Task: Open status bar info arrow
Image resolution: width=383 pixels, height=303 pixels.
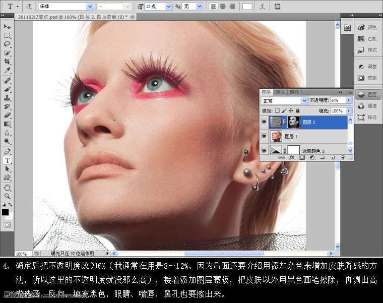Action: pos(107,254)
